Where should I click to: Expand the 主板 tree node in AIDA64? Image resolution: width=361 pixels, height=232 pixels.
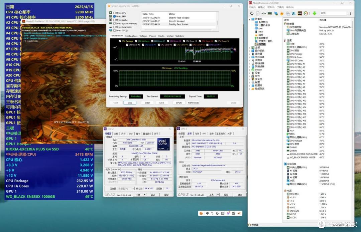pos(250,47)
